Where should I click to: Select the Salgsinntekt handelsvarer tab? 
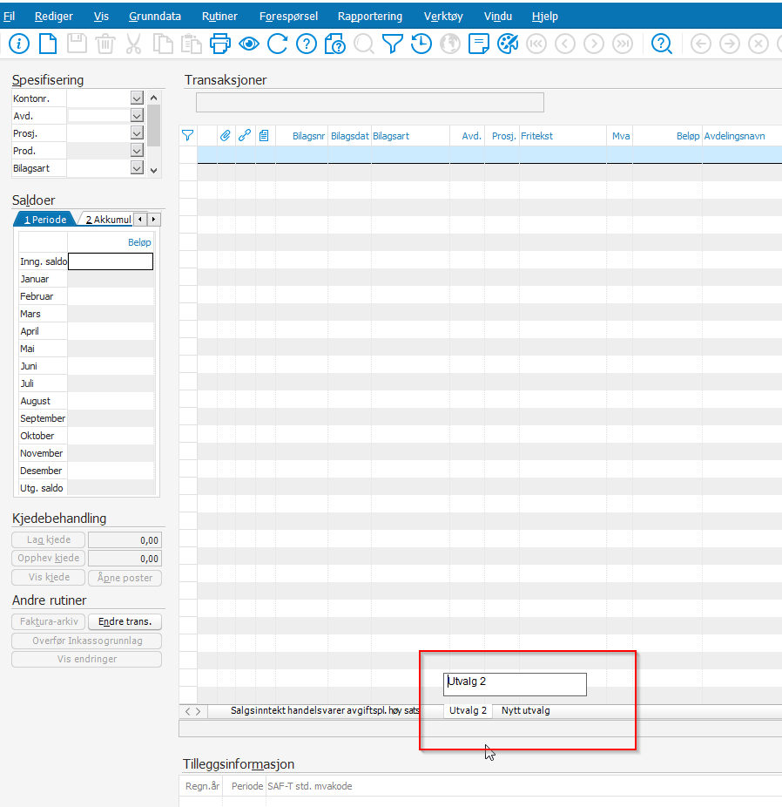(325, 711)
